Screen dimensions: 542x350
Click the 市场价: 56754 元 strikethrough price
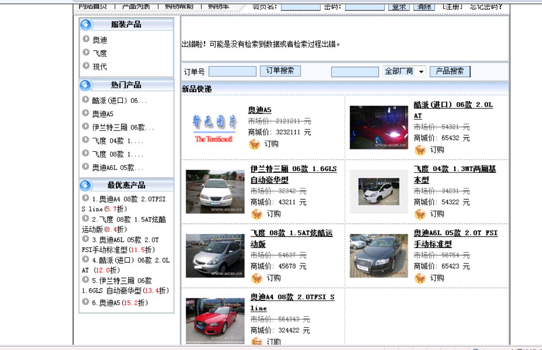click(442, 255)
